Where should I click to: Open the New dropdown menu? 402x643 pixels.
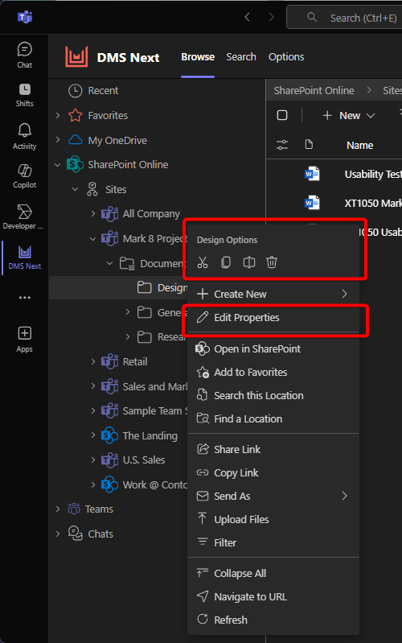349,116
